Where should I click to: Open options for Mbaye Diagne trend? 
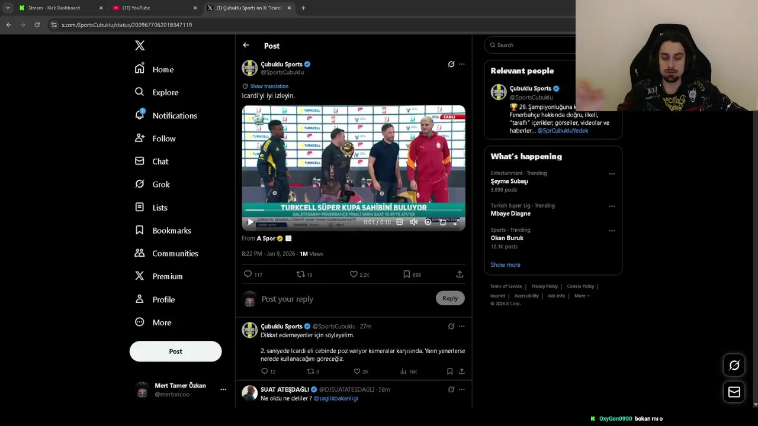[612, 206]
